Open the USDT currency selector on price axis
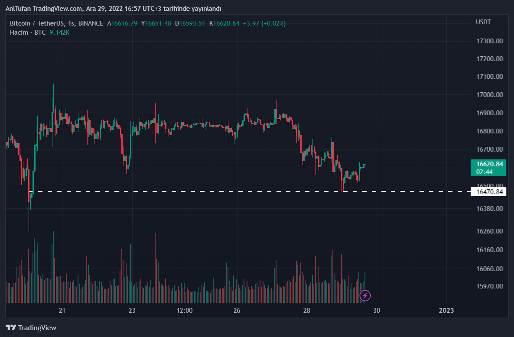The height and width of the screenshot is (337, 514). pyautogui.click(x=483, y=22)
